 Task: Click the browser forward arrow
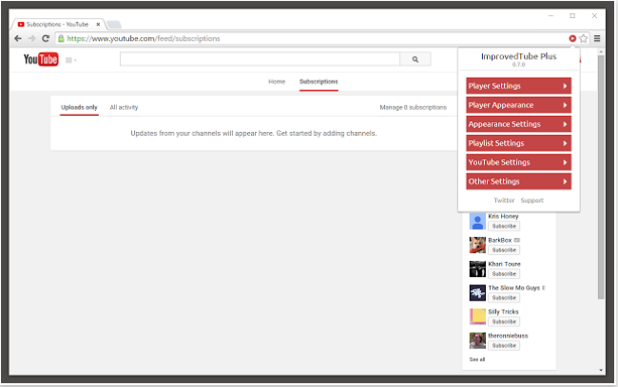[32, 38]
